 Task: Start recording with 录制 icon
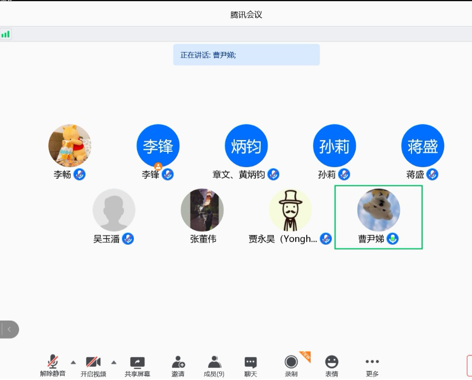(291, 365)
